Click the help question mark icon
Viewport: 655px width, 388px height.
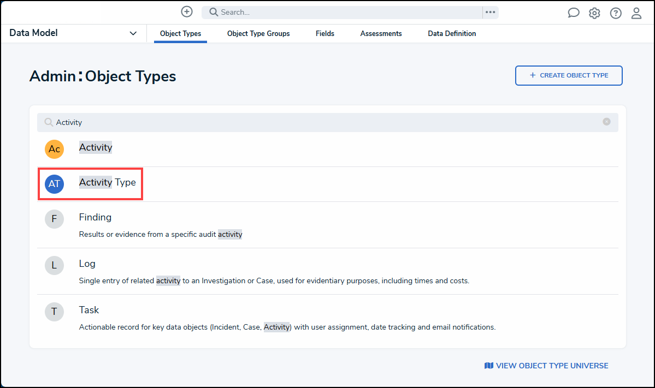pos(616,13)
